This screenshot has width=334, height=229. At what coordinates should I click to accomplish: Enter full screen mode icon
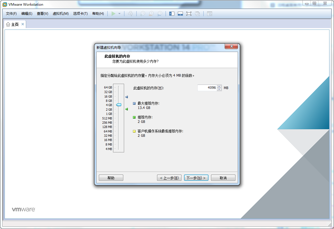pos(189,14)
